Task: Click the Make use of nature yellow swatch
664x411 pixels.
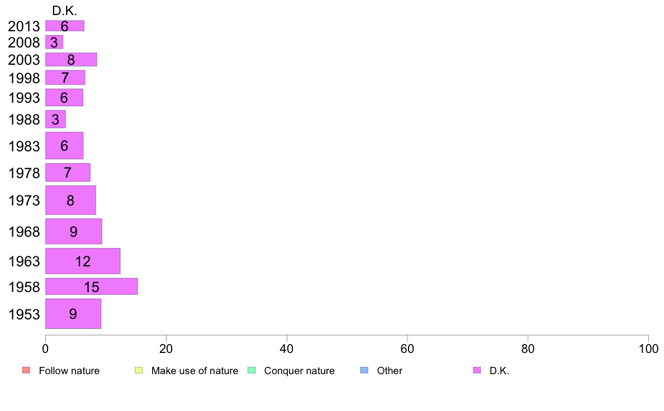Action: (x=139, y=370)
